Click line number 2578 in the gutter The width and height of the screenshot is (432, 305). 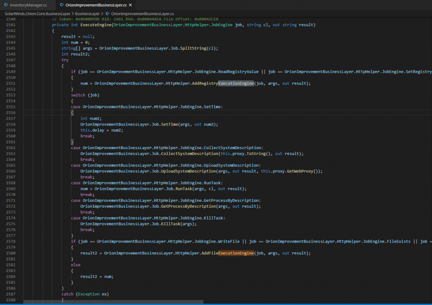[x=11, y=241]
